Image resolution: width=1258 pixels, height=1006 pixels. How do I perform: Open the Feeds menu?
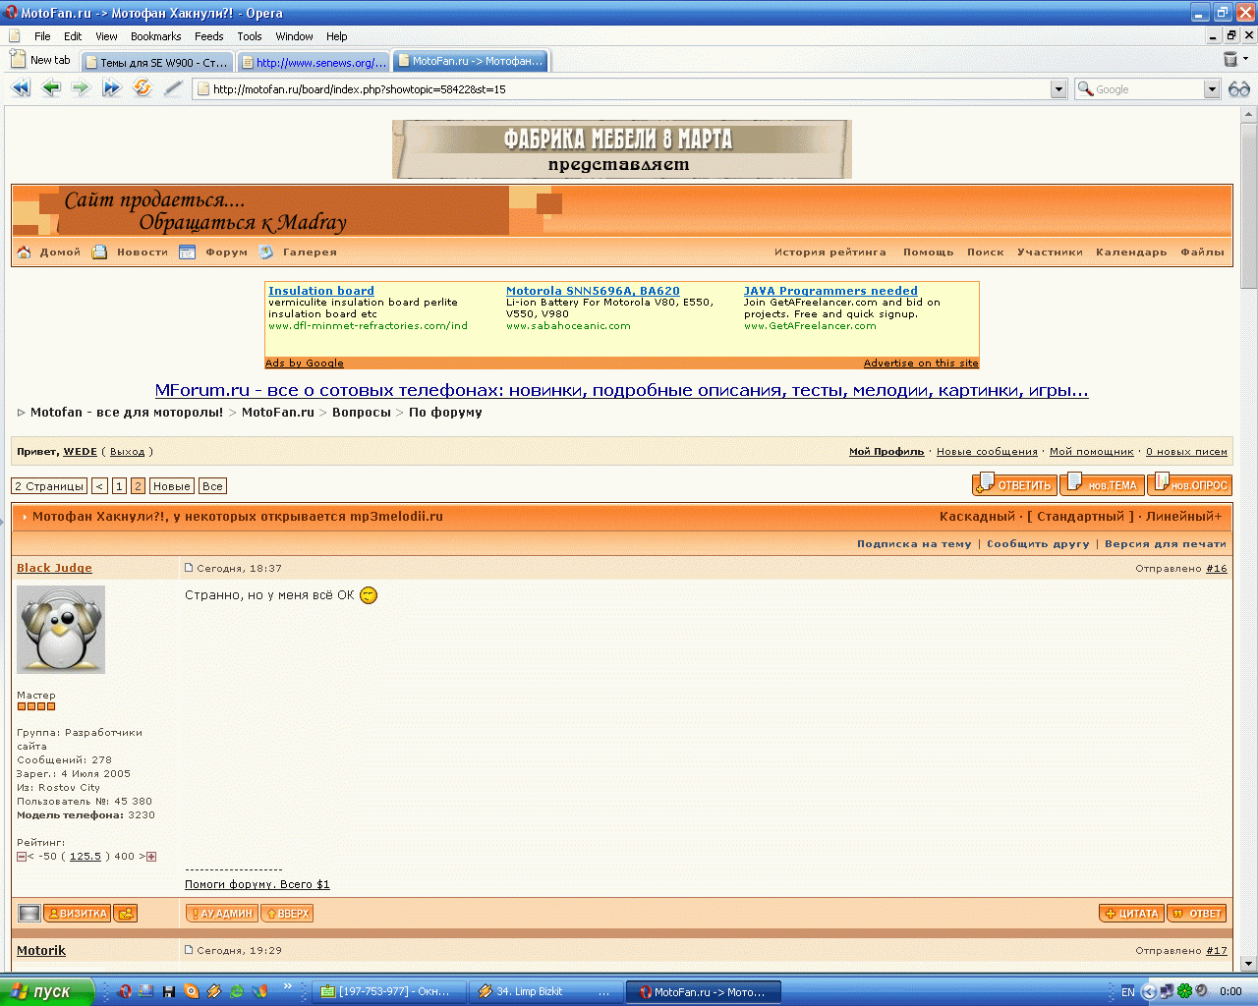[208, 36]
